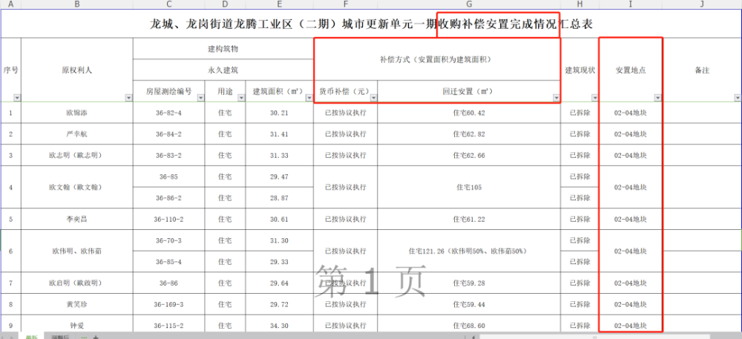Select survey number cell 36-85-4
The width and height of the screenshot is (742, 339).
pos(169,261)
